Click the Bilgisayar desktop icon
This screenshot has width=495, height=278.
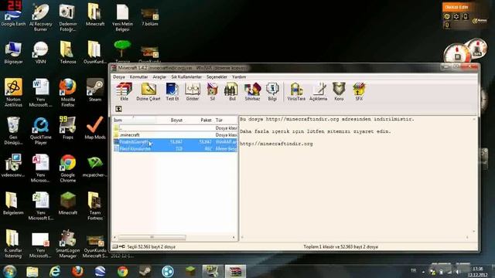[13, 53]
